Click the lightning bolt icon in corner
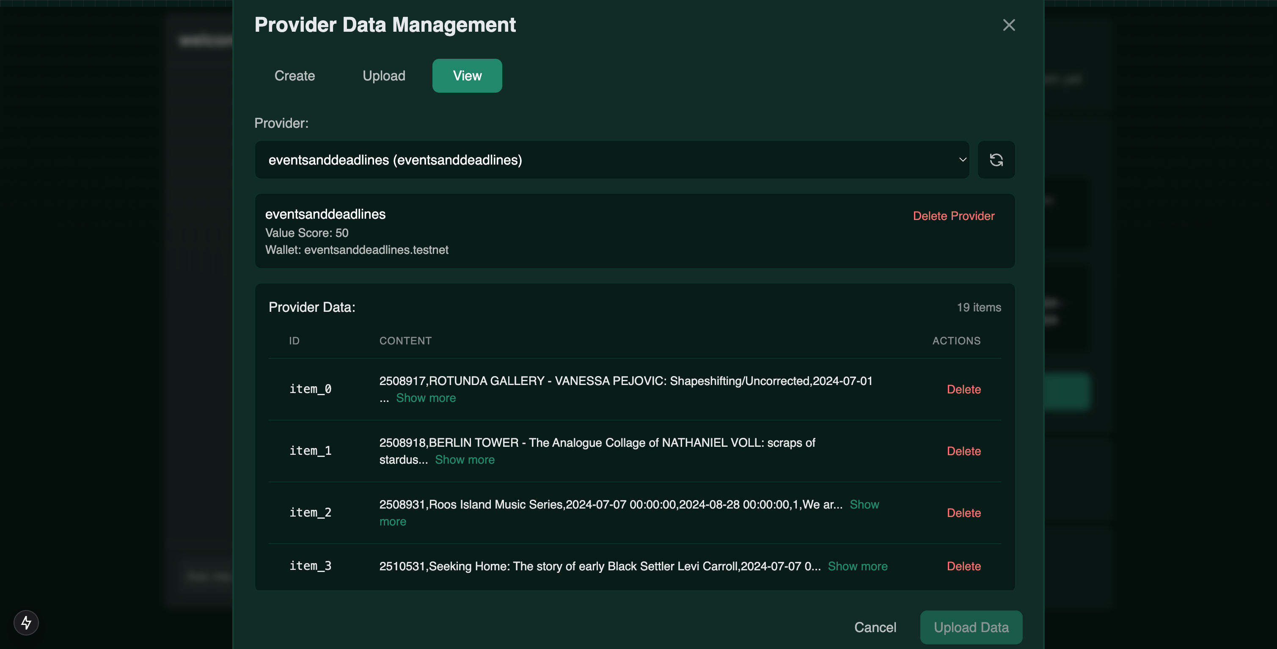Screen dimensions: 1277x649 tap(26, 622)
